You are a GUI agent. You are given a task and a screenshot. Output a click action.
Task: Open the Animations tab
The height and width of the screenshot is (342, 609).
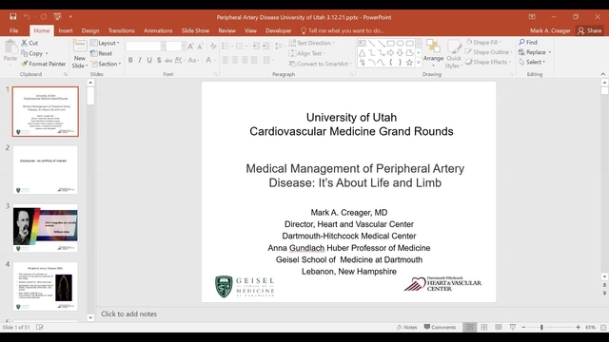coord(158,30)
